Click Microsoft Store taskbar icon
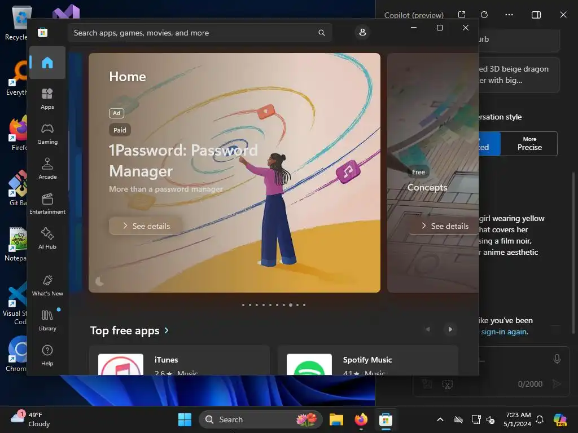The width and height of the screenshot is (578, 433). pyautogui.click(x=386, y=419)
